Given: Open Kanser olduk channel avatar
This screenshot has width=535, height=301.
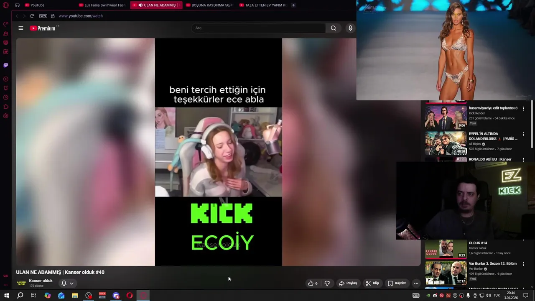Looking at the screenshot, I should click(21, 283).
